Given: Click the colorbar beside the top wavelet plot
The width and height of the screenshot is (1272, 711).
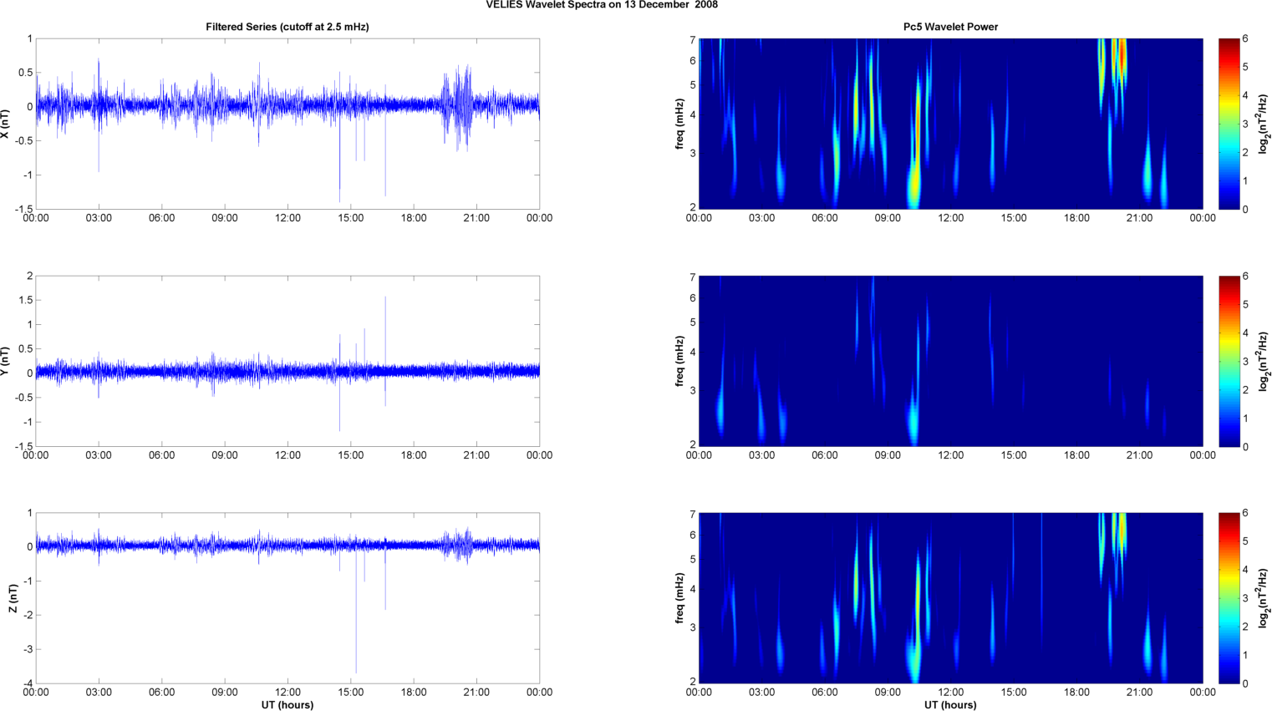Looking at the screenshot, I should tap(1229, 124).
